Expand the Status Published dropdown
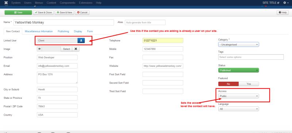This screenshot has width=292, height=133. pyautogui.click(x=239, y=70)
